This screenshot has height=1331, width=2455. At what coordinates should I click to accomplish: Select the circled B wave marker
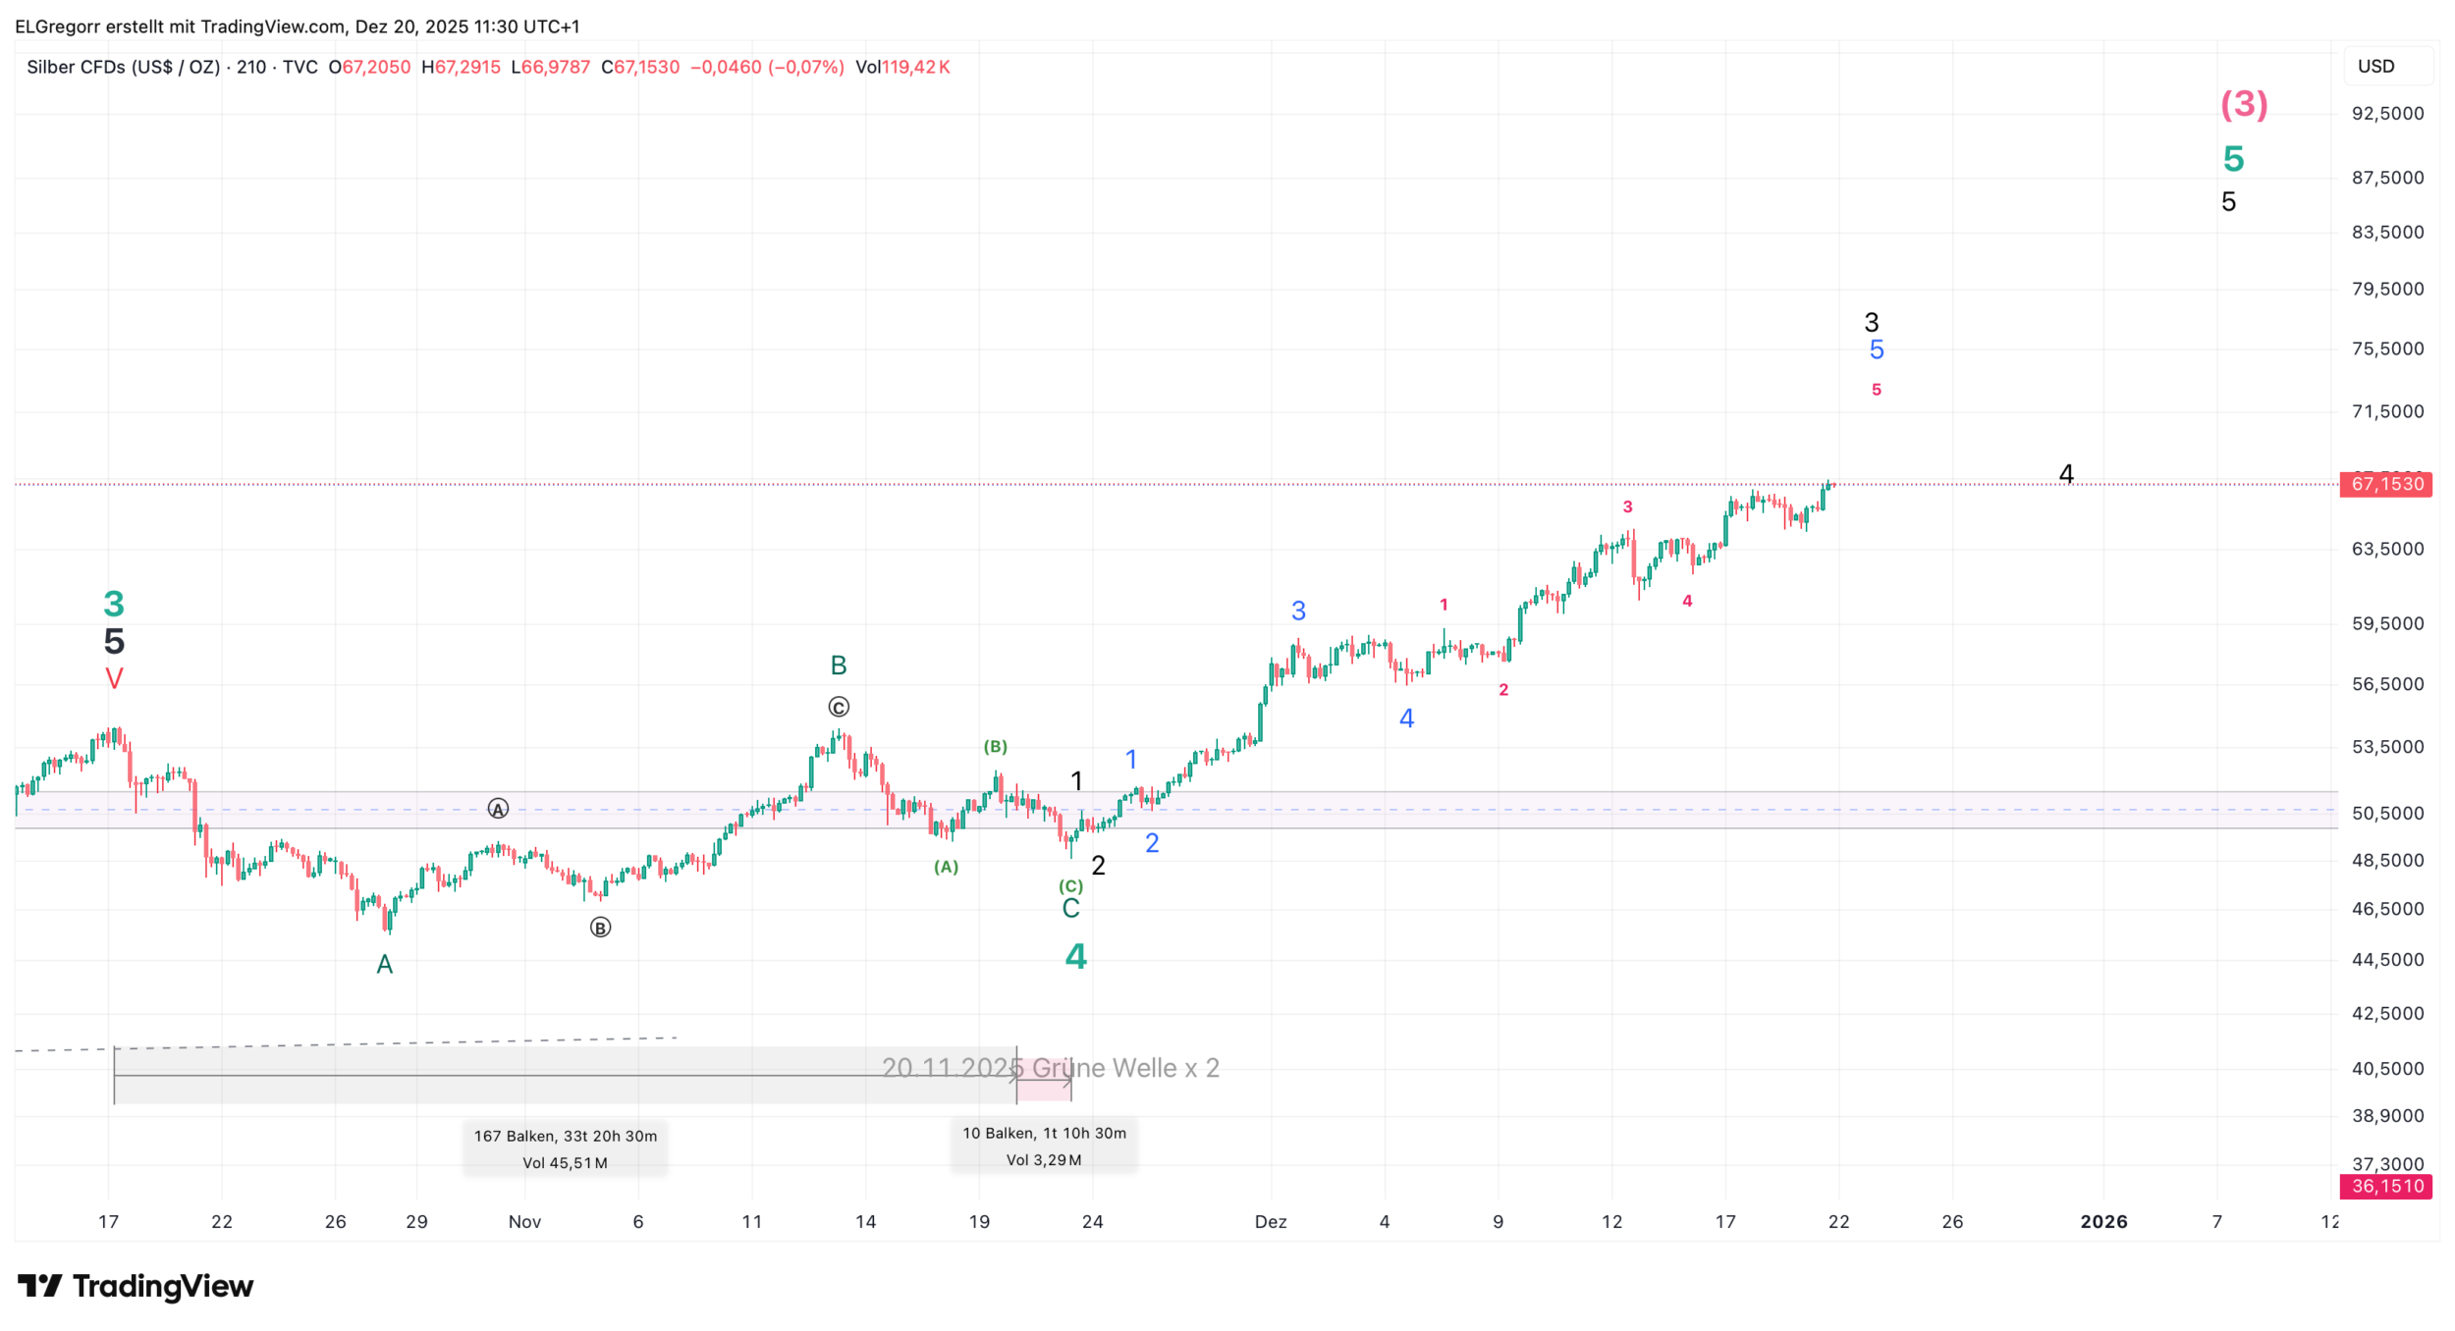pyautogui.click(x=600, y=928)
